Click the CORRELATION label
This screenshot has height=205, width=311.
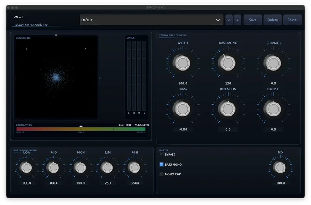point(24,125)
